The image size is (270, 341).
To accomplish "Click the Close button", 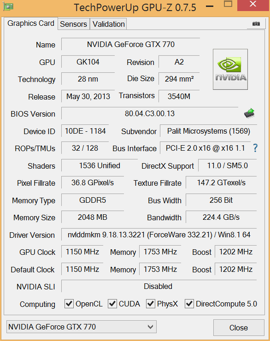I will coord(239,328).
